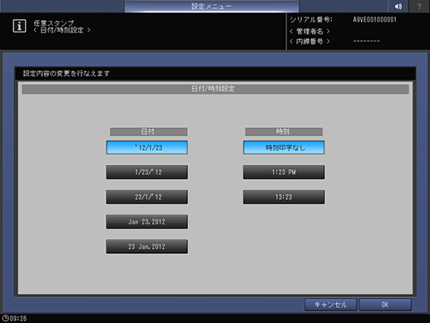Select 1:23 PM time format
This screenshot has height=323, width=430.
(284, 172)
